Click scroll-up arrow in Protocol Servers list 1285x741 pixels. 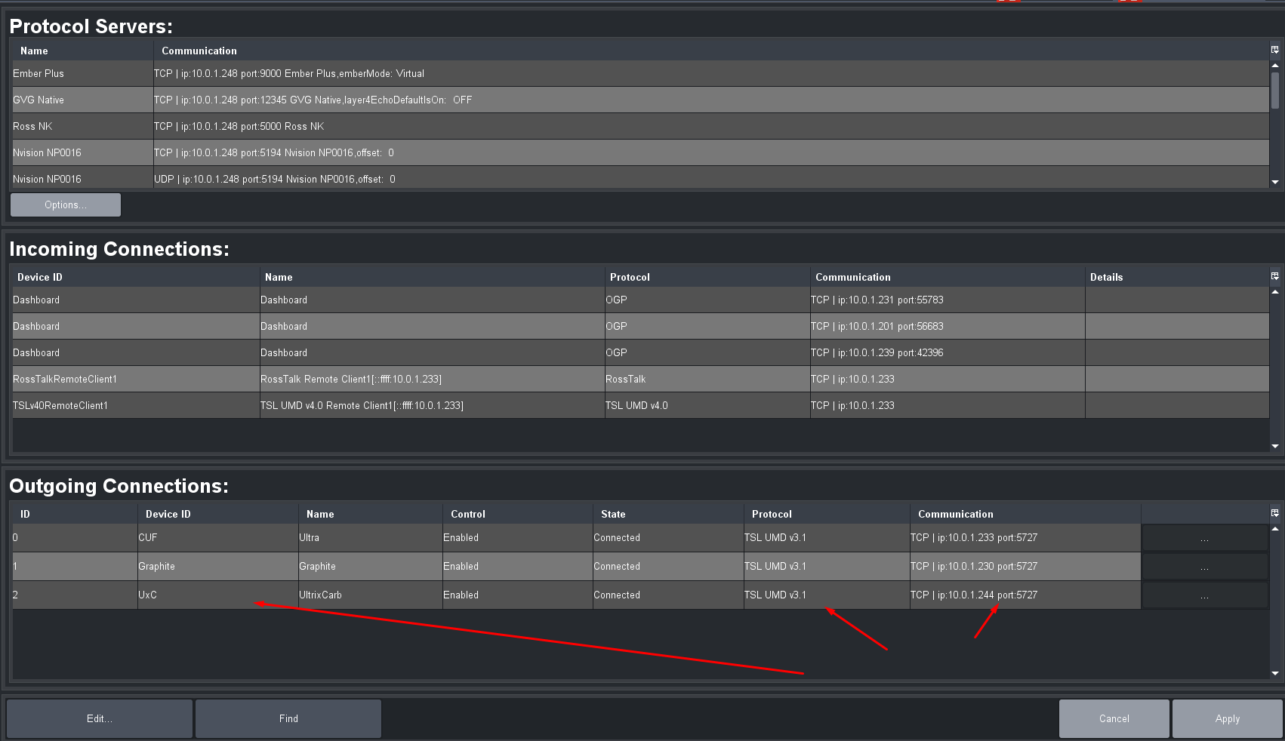(x=1275, y=66)
